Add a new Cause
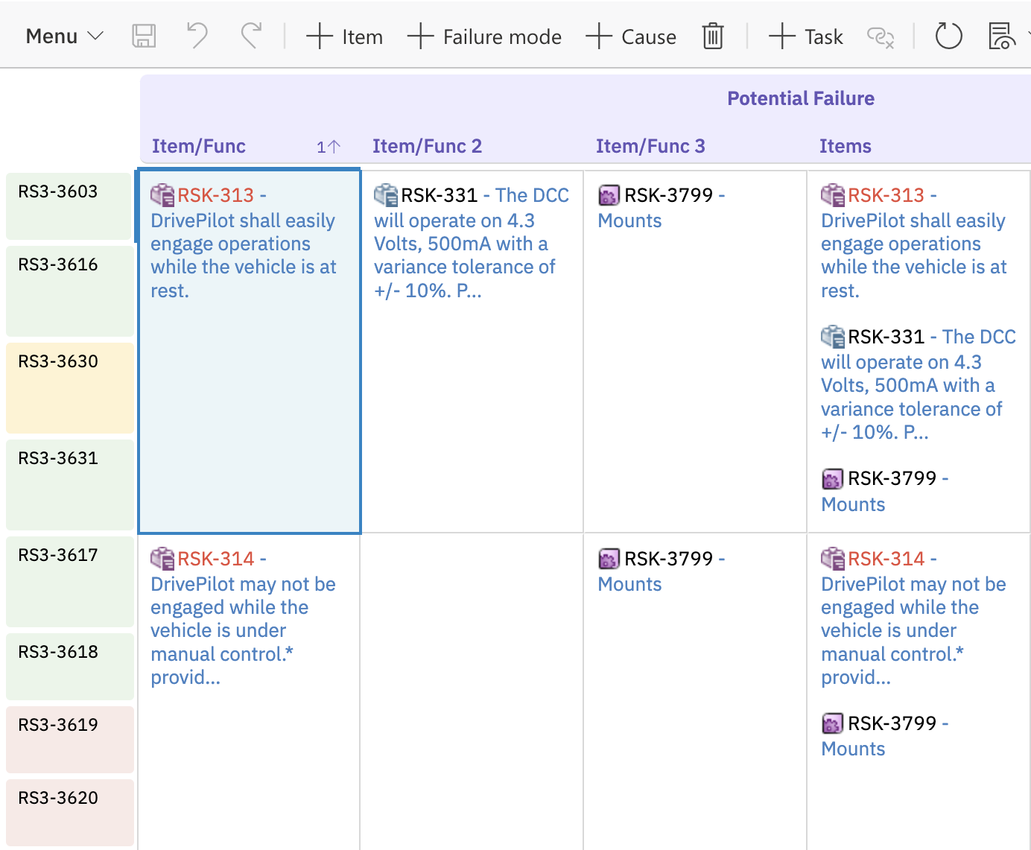This screenshot has height=850, width=1031. pyautogui.click(x=631, y=36)
